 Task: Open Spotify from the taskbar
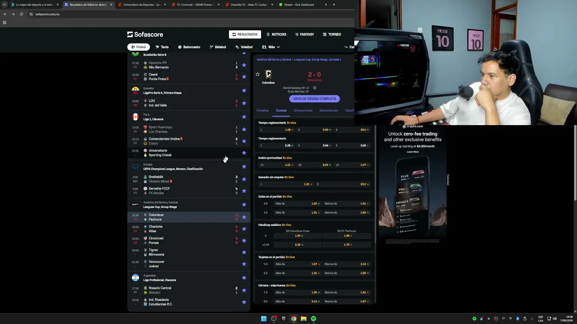(x=313, y=319)
